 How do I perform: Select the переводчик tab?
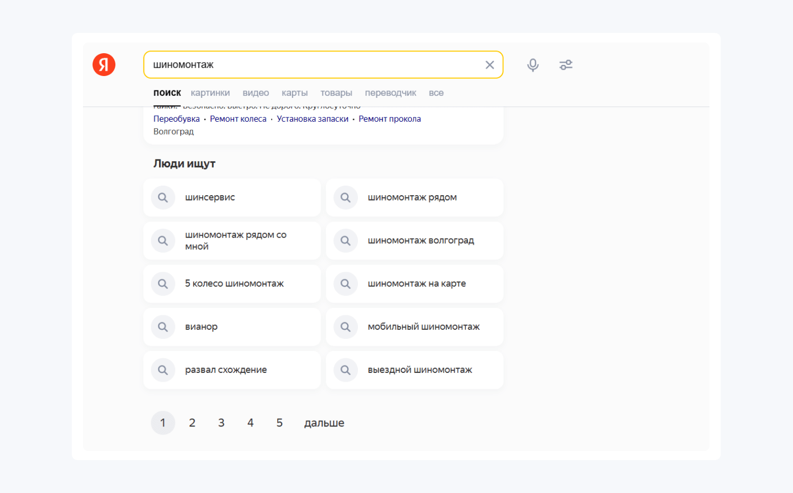pos(390,93)
